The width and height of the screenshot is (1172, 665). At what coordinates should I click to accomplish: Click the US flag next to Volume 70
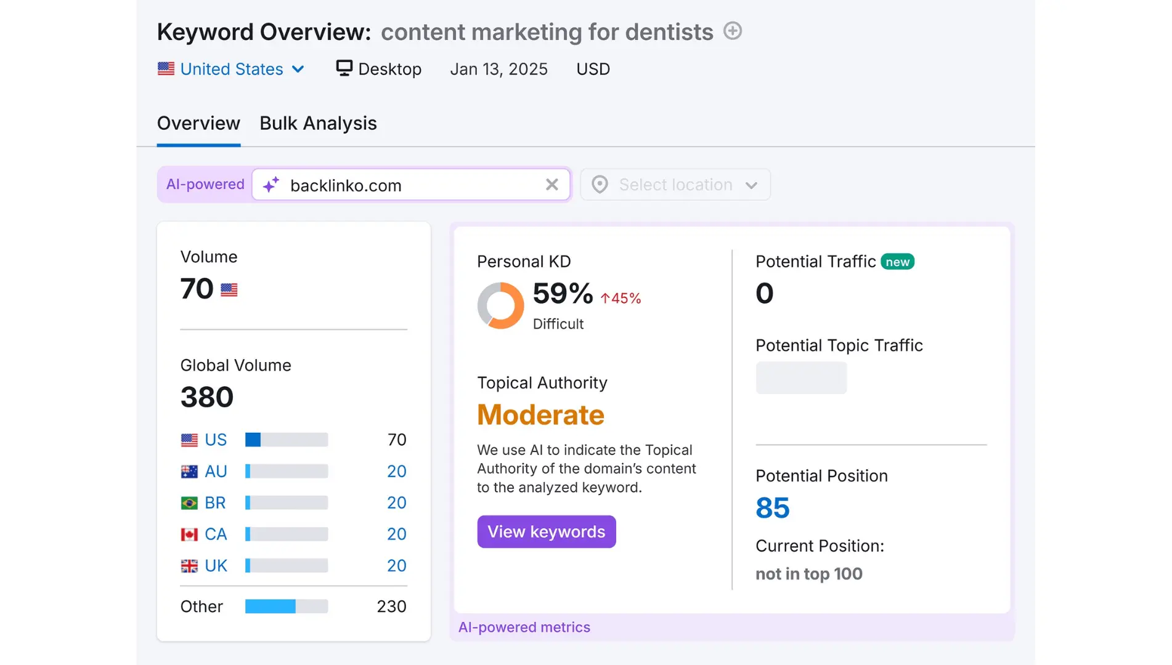tap(229, 289)
